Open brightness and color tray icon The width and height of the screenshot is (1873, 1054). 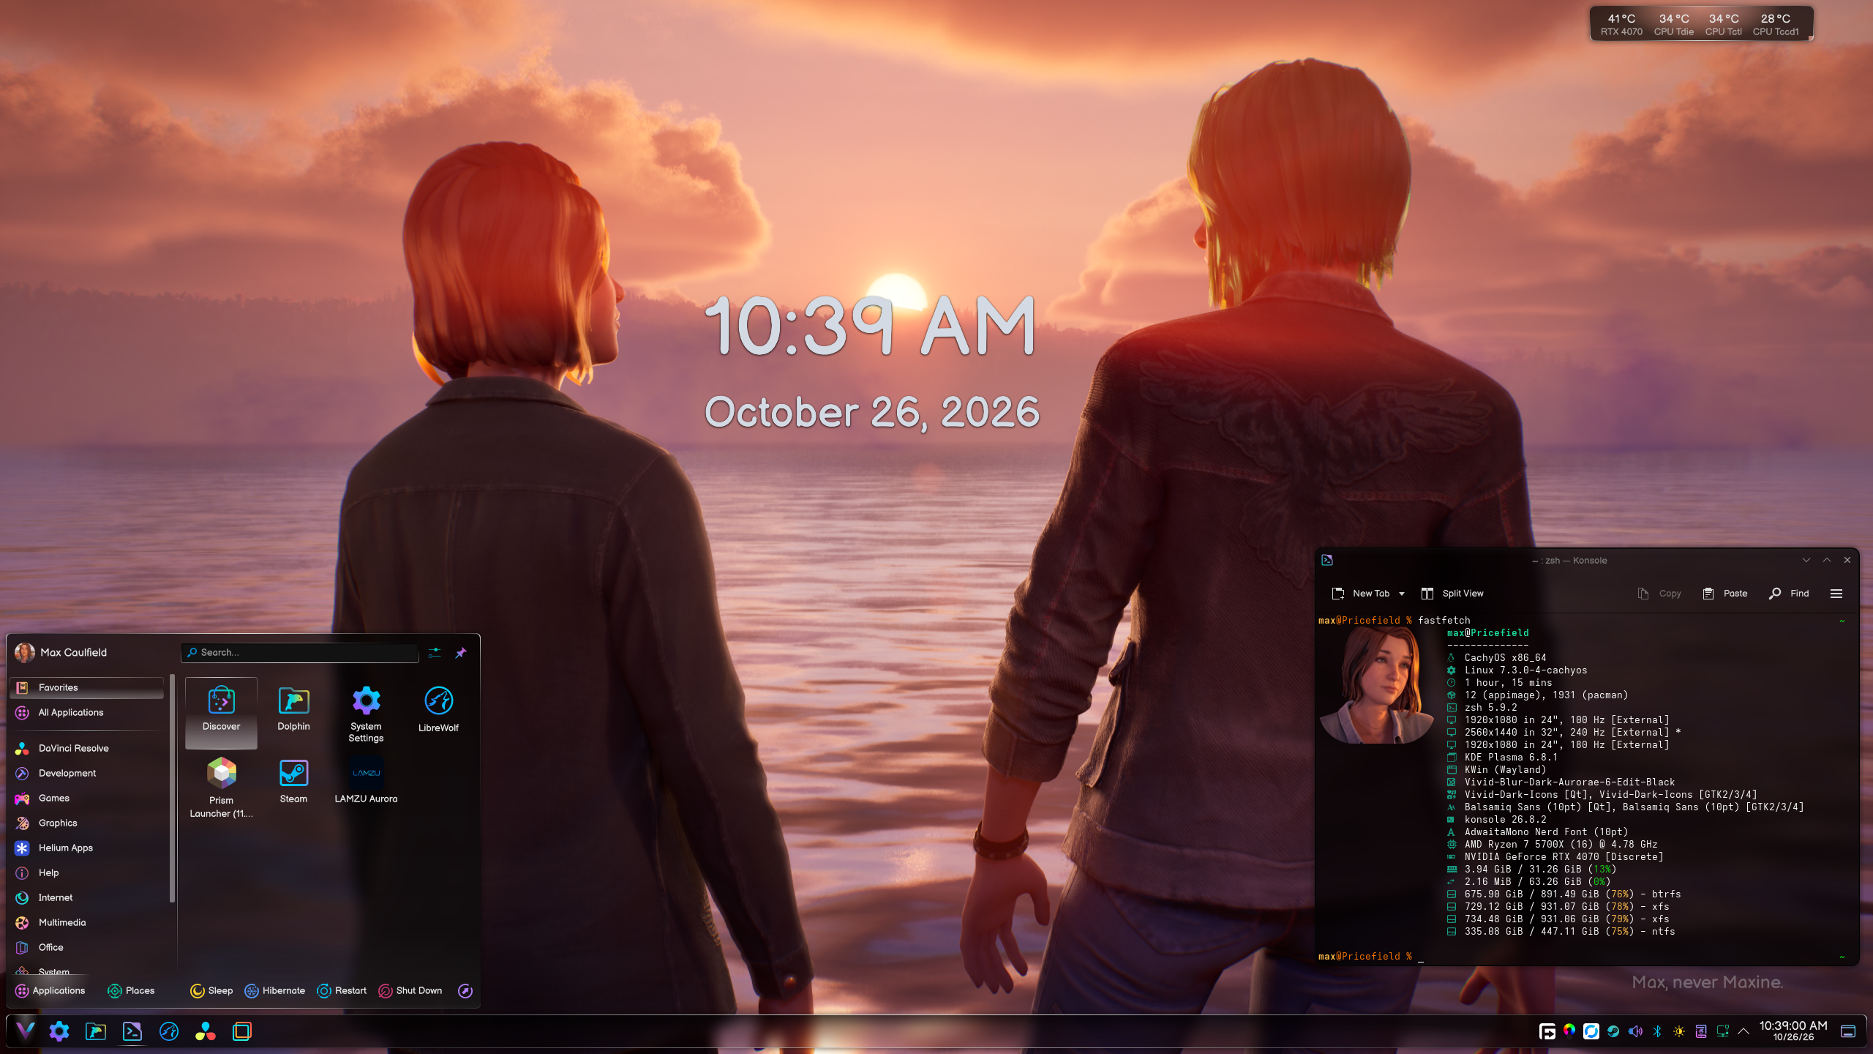1679,1031
